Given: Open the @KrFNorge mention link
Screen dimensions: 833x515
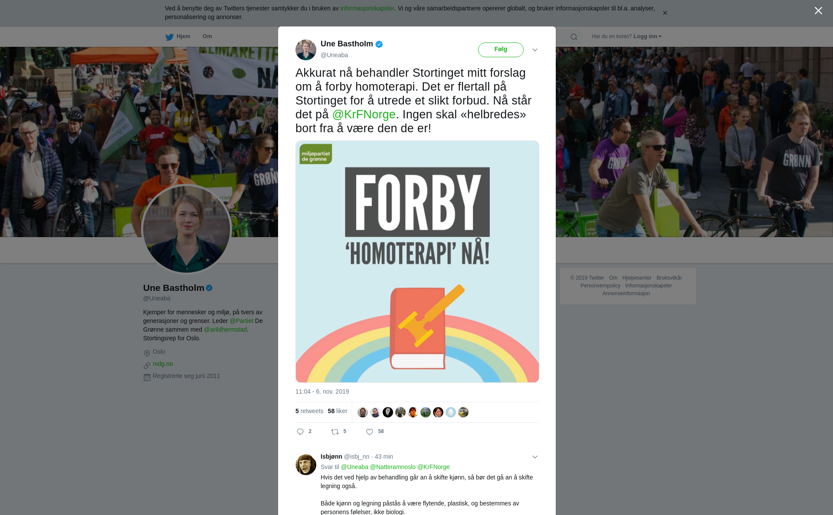Looking at the screenshot, I should 364,114.
